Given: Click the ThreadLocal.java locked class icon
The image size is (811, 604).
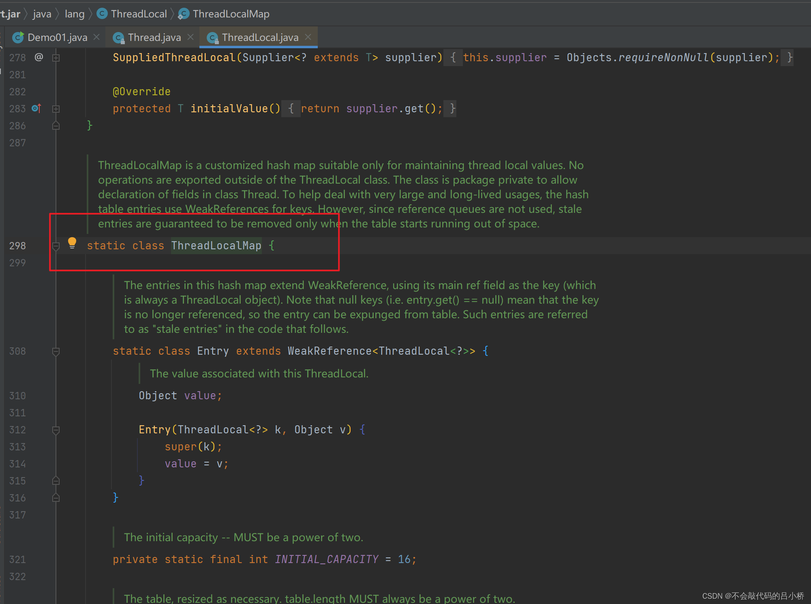Looking at the screenshot, I should click(212, 38).
